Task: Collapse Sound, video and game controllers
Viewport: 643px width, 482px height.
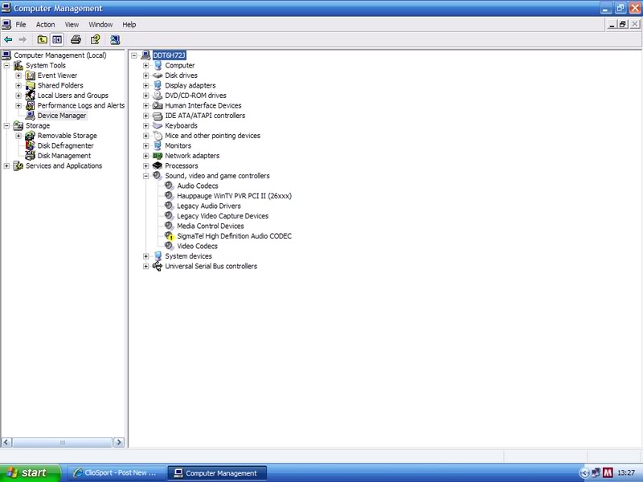Action: (146, 176)
